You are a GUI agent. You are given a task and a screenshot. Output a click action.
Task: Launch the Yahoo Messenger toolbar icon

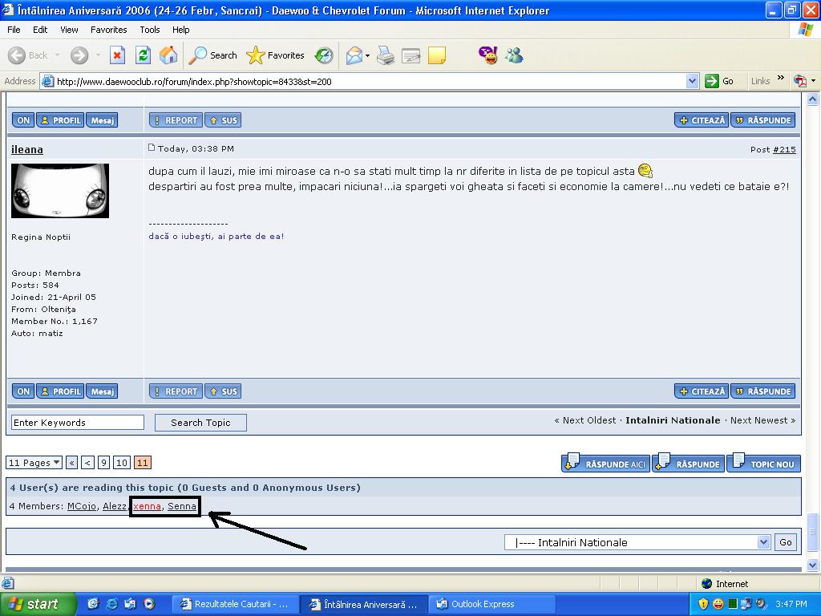tap(487, 55)
